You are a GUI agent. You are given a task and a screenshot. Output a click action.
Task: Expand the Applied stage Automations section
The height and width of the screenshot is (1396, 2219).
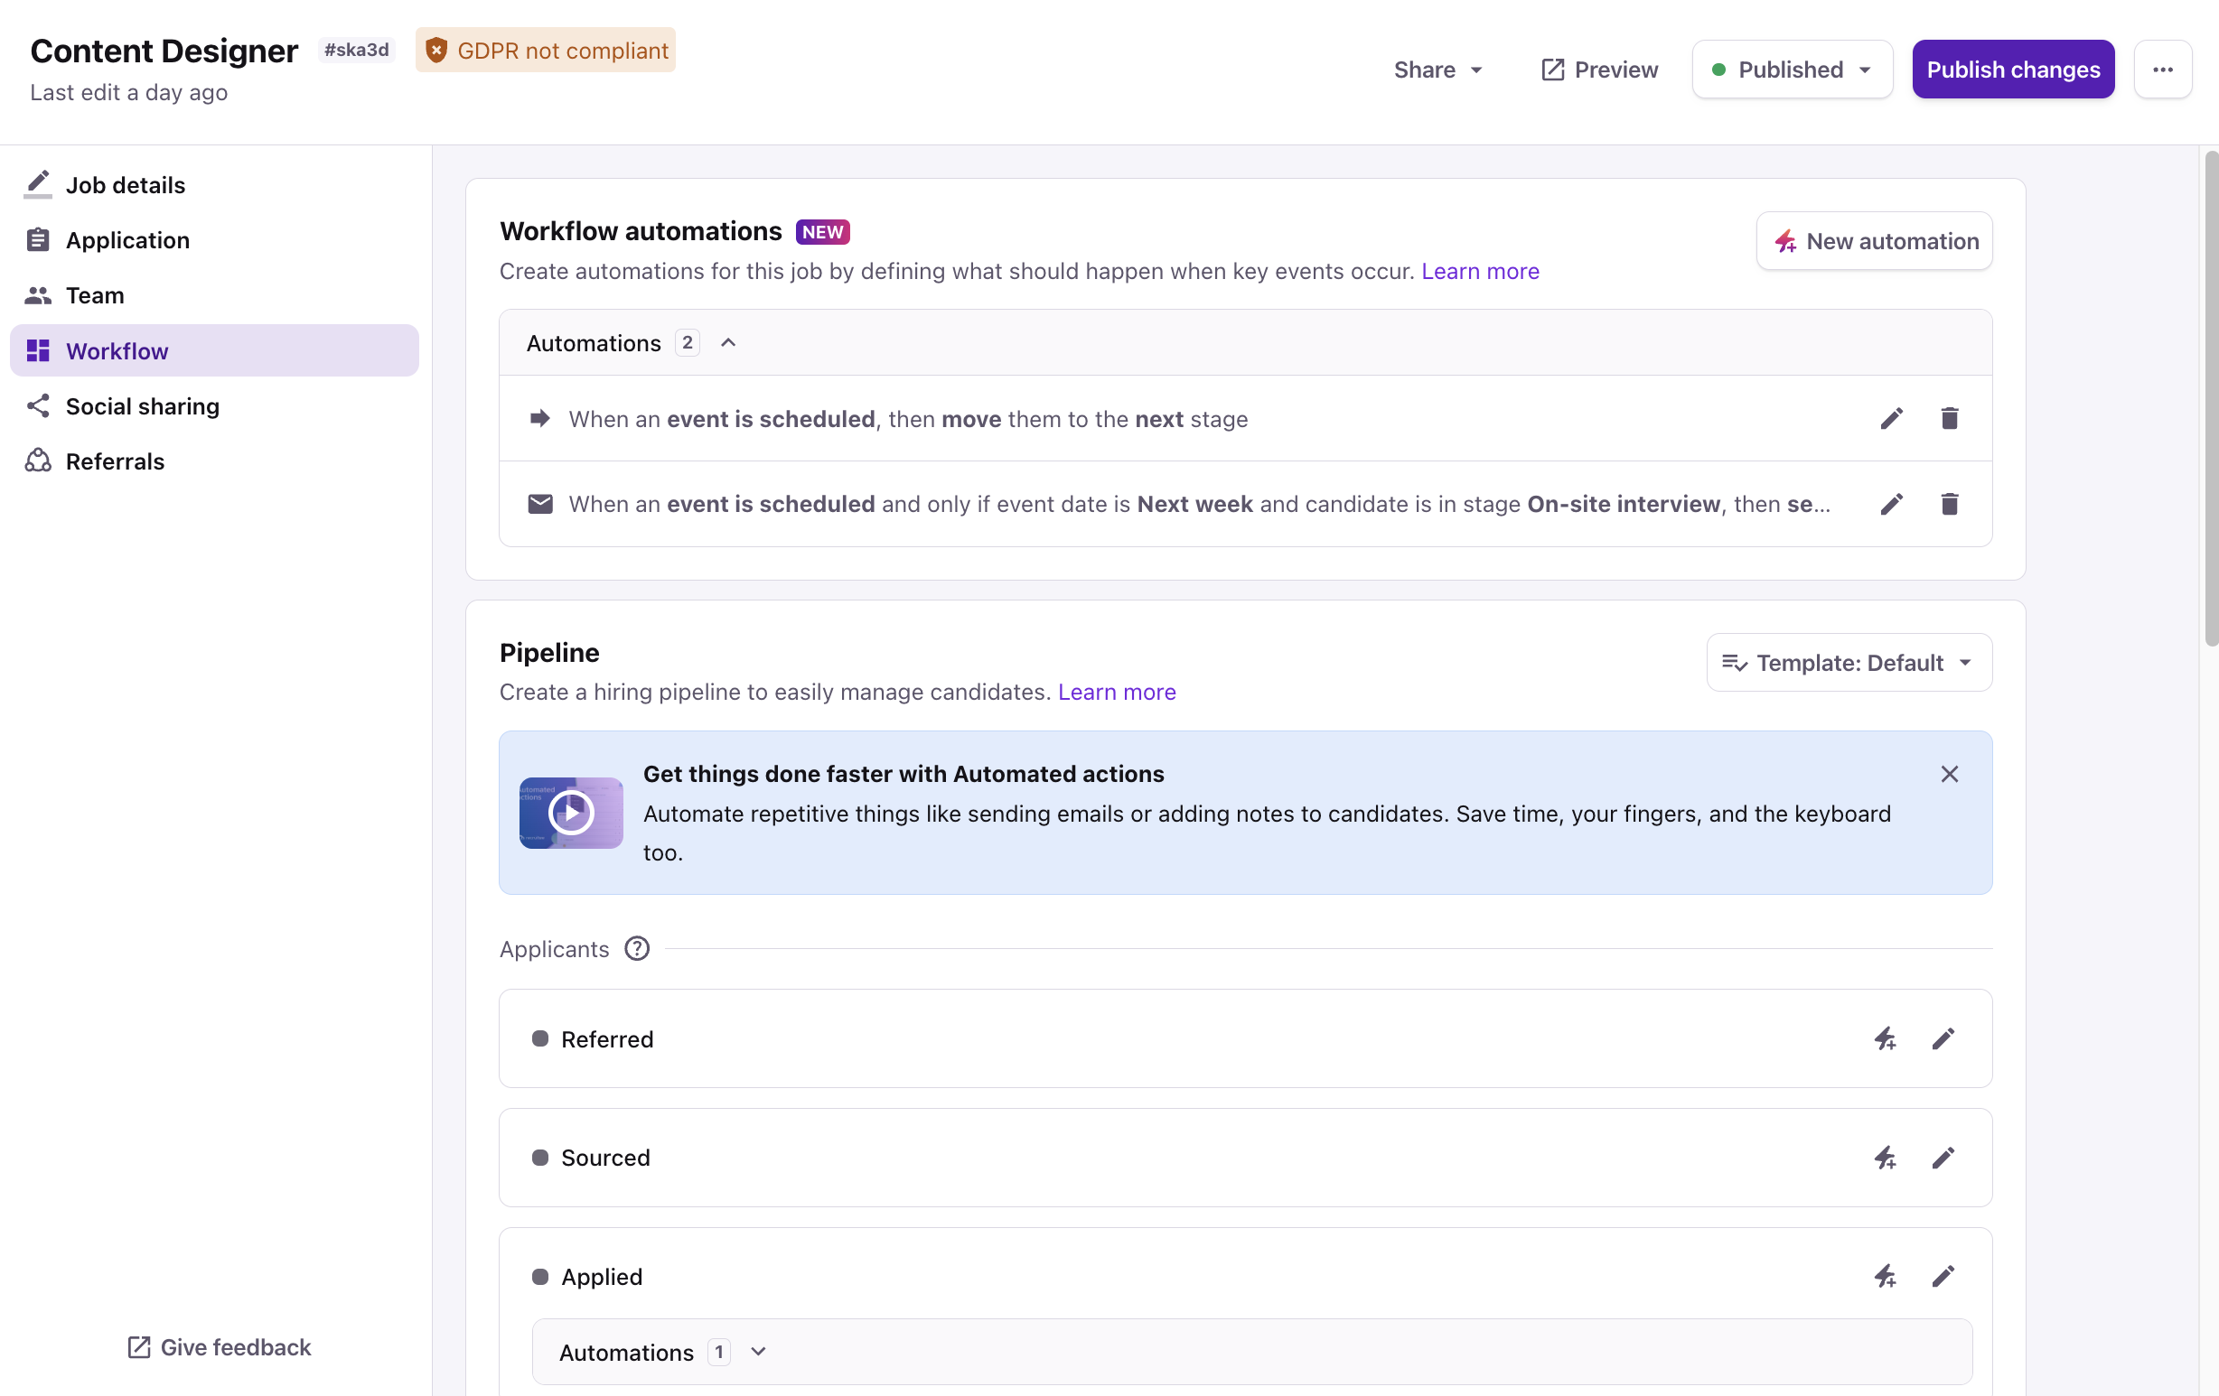click(757, 1352)
